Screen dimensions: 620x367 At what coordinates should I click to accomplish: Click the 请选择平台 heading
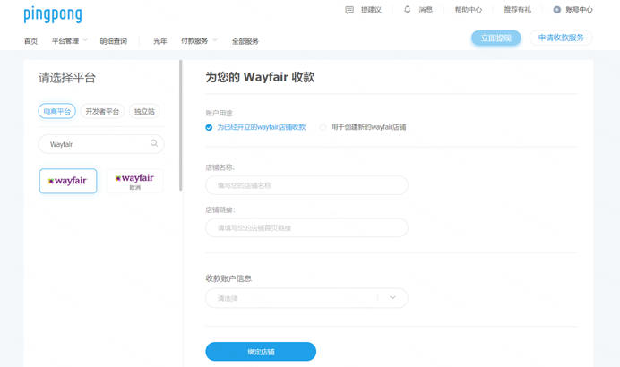[x=67, y=78]
